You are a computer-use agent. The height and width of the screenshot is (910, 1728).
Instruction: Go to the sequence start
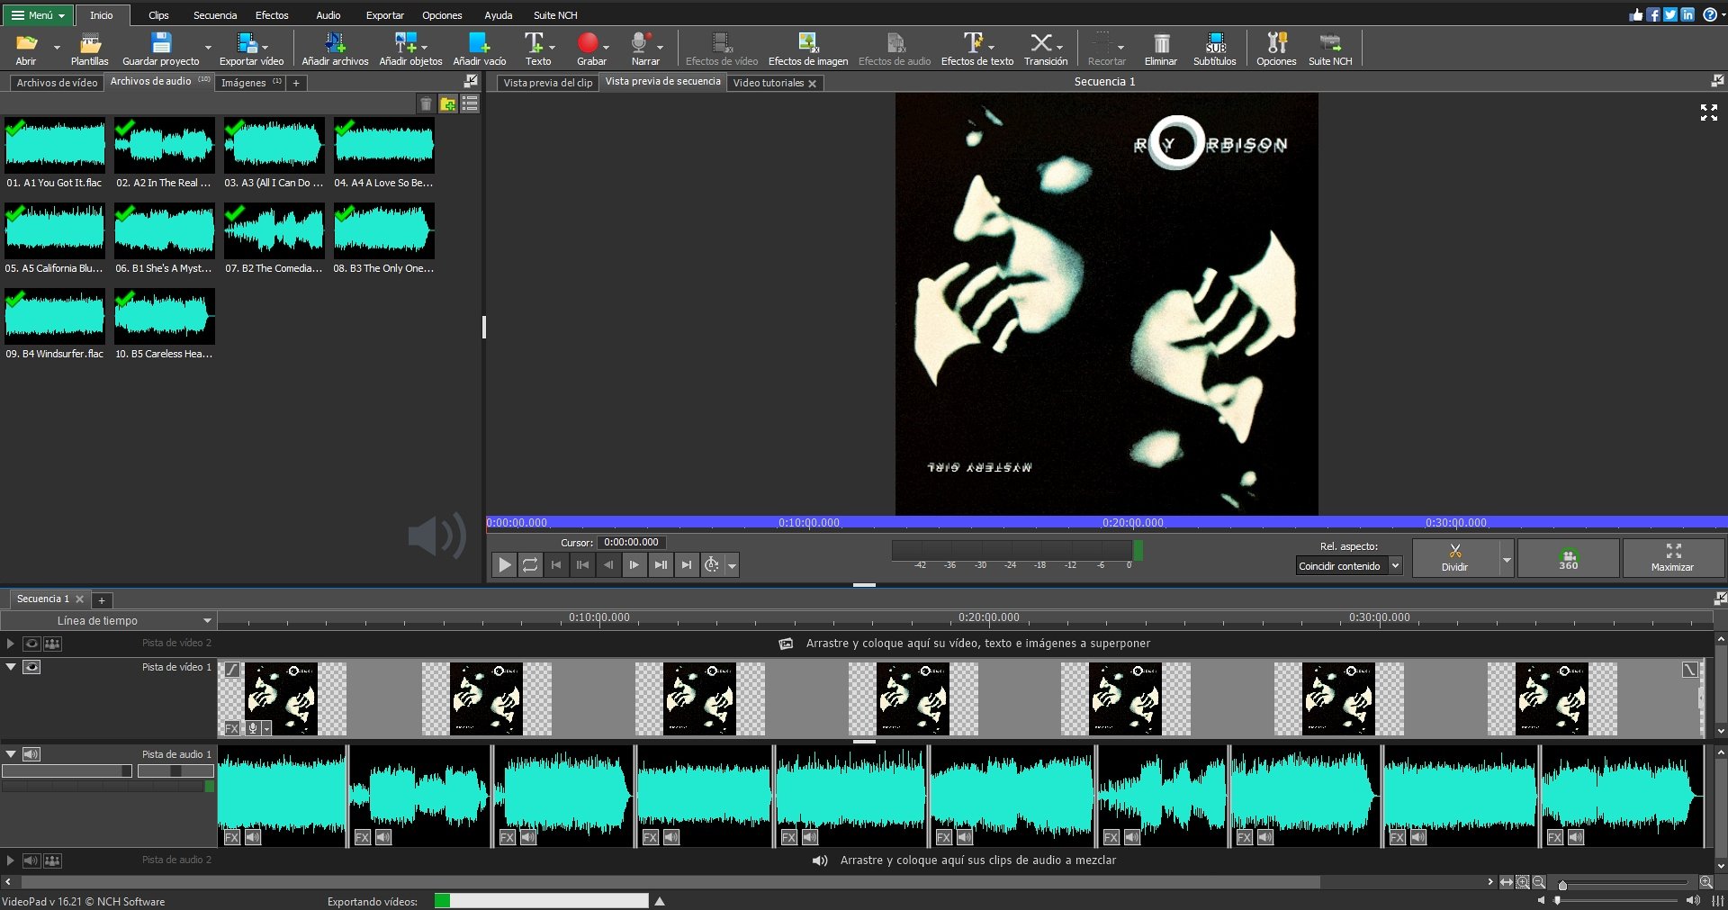coord(556,564)
